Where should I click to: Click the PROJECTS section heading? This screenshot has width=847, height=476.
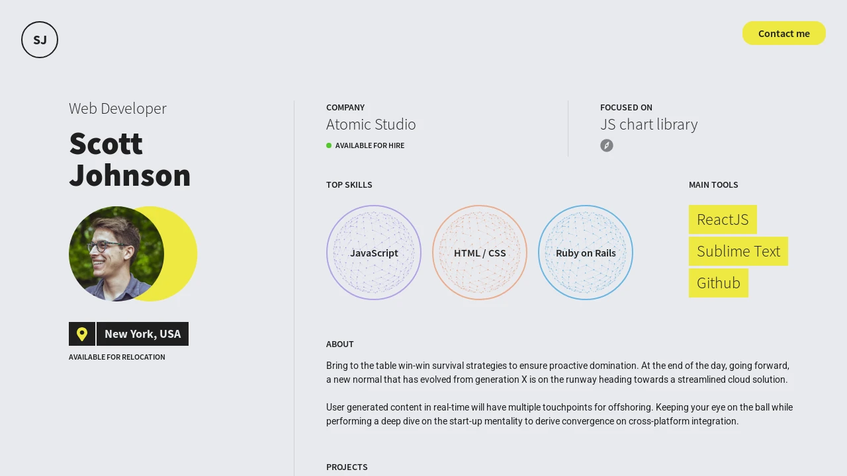coord(347,467)
